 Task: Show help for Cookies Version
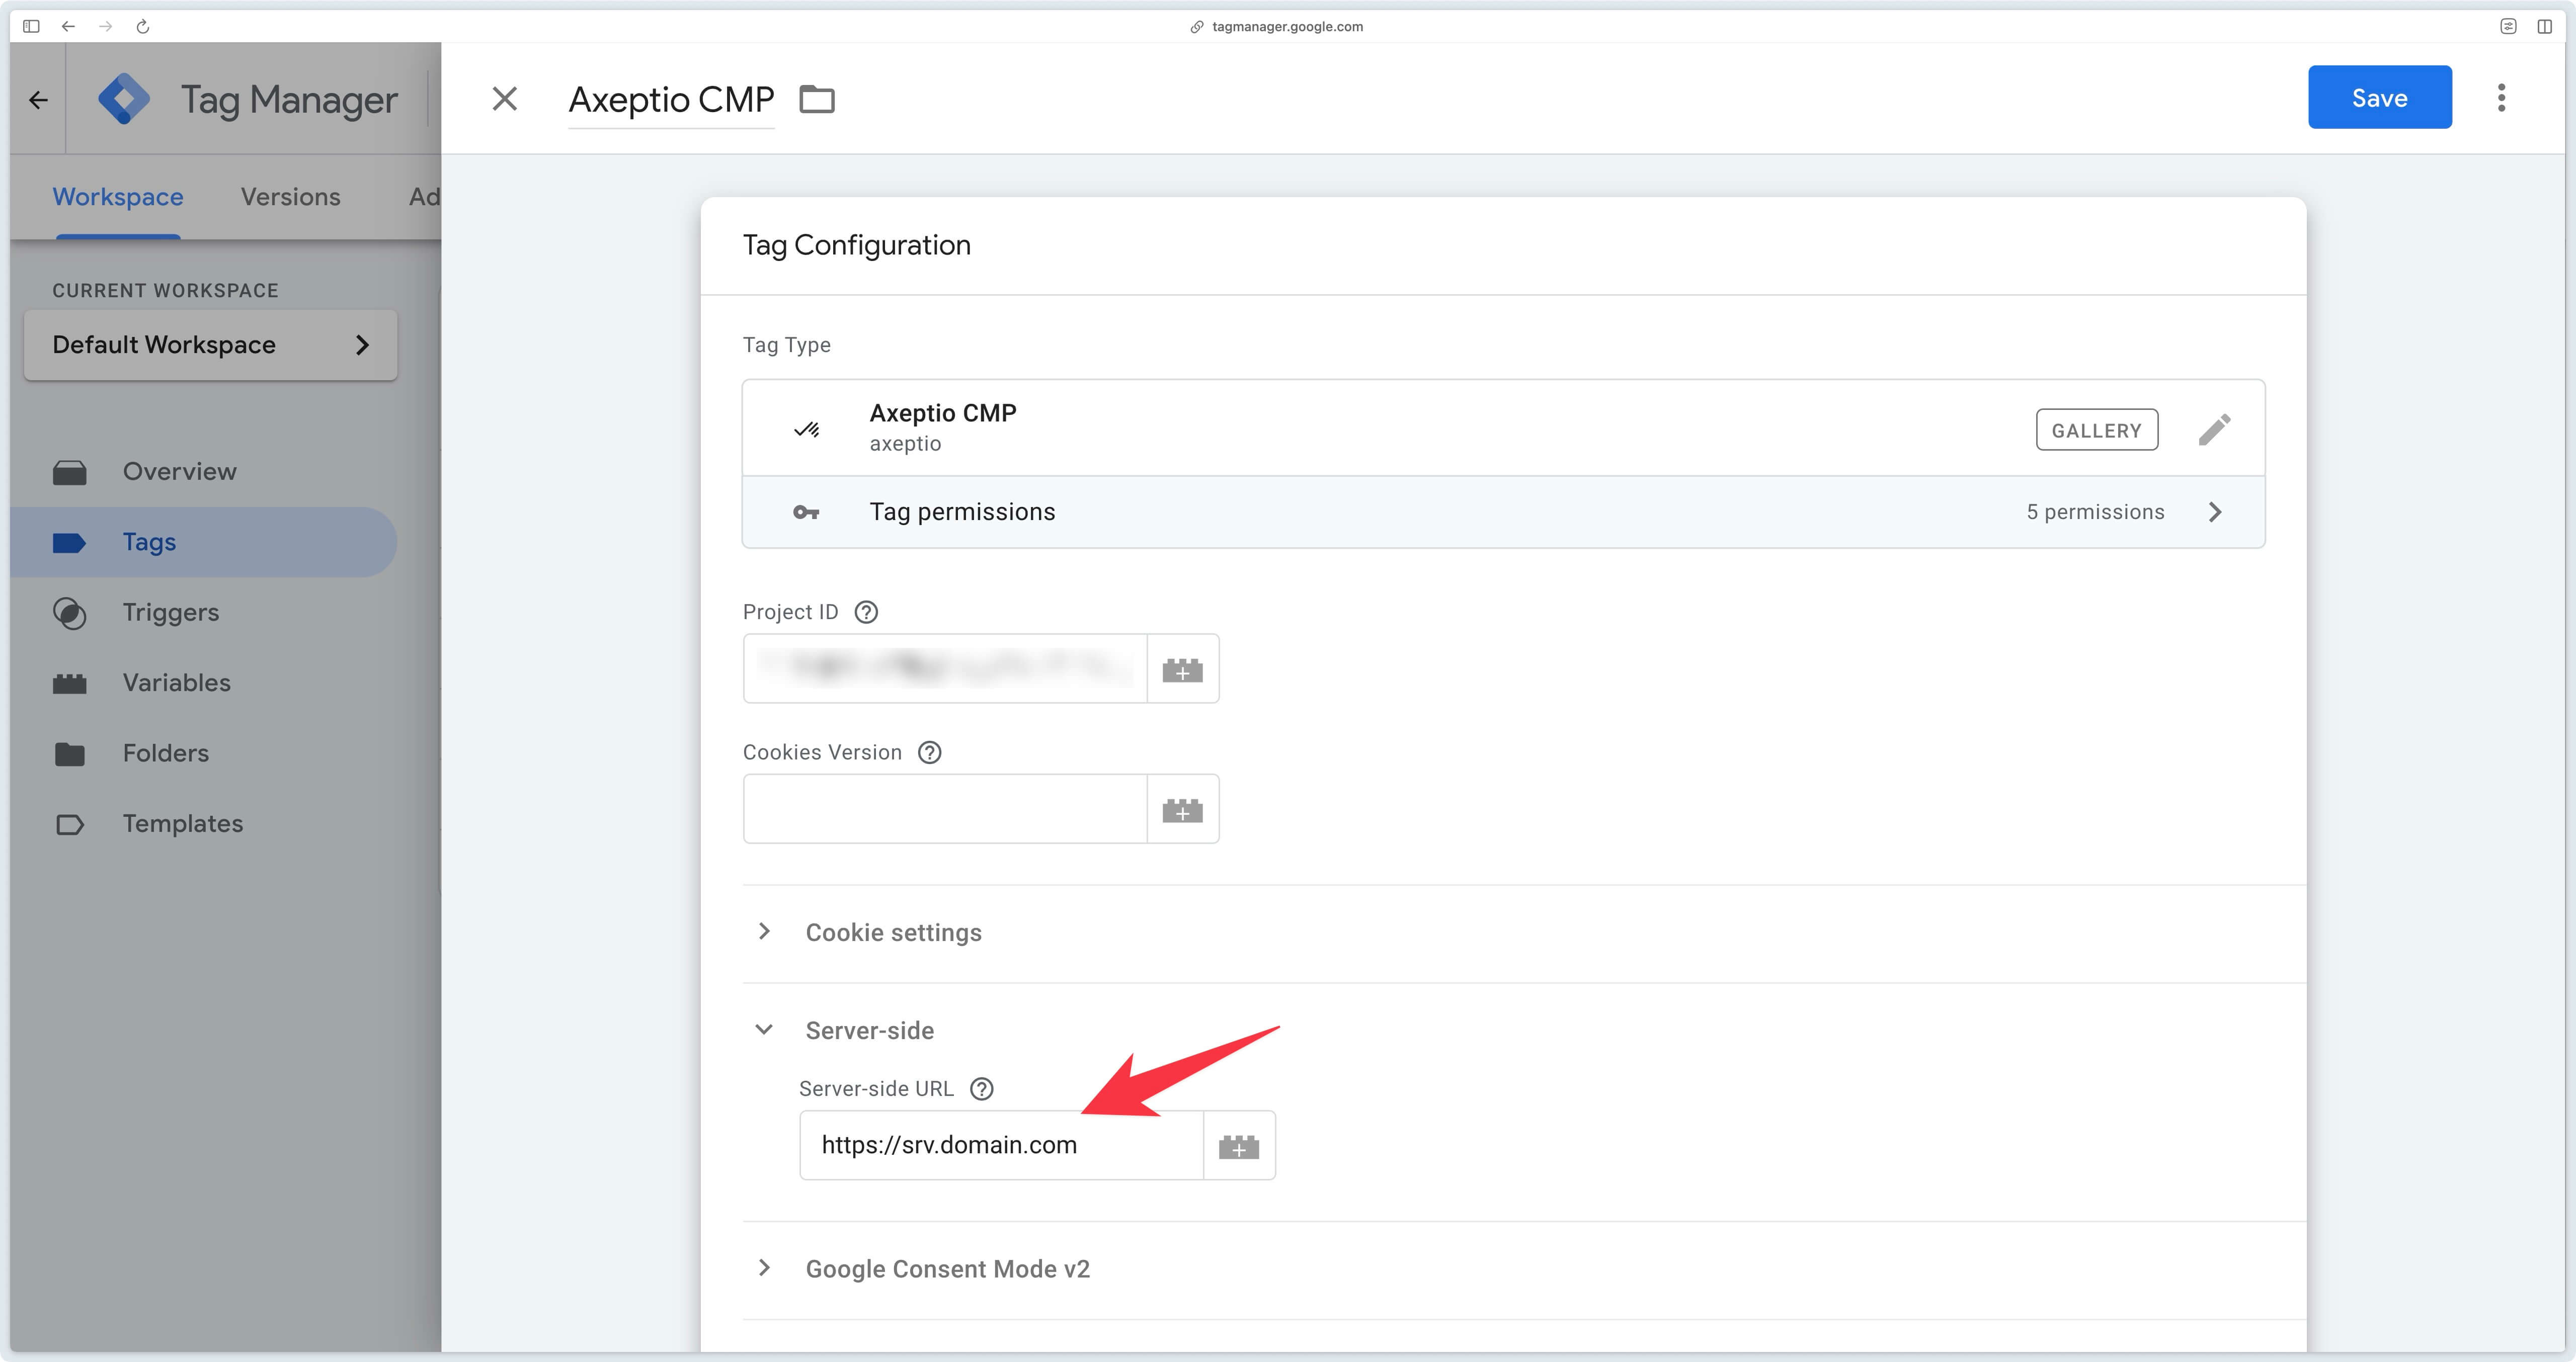click(929, 752)
